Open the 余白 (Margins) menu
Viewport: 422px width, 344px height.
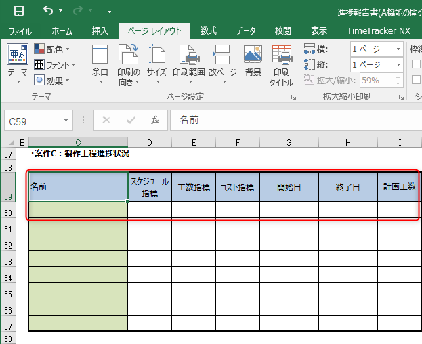point(100,64)
